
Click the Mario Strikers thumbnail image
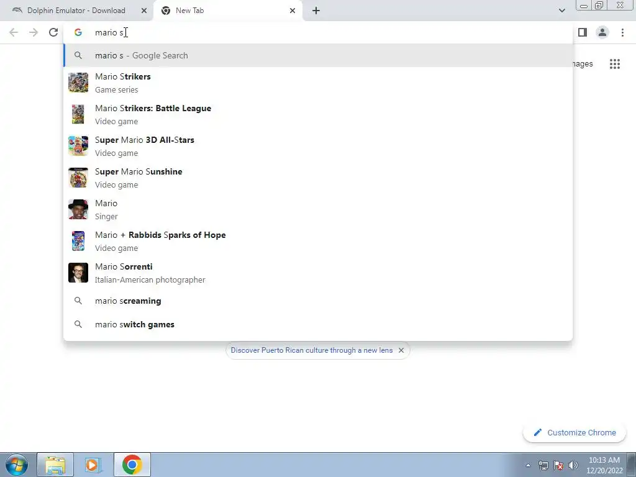[78, 83]
